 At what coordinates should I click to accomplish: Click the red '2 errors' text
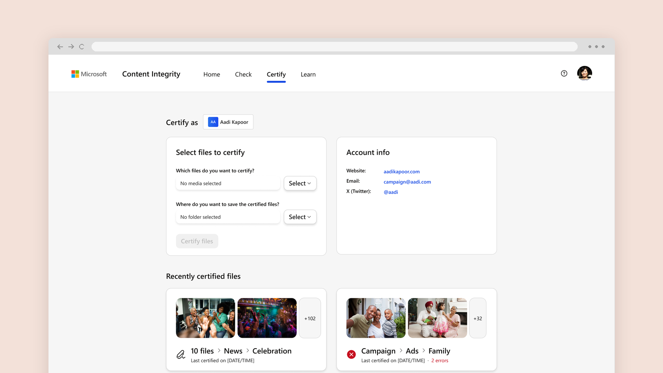(440, 361)
